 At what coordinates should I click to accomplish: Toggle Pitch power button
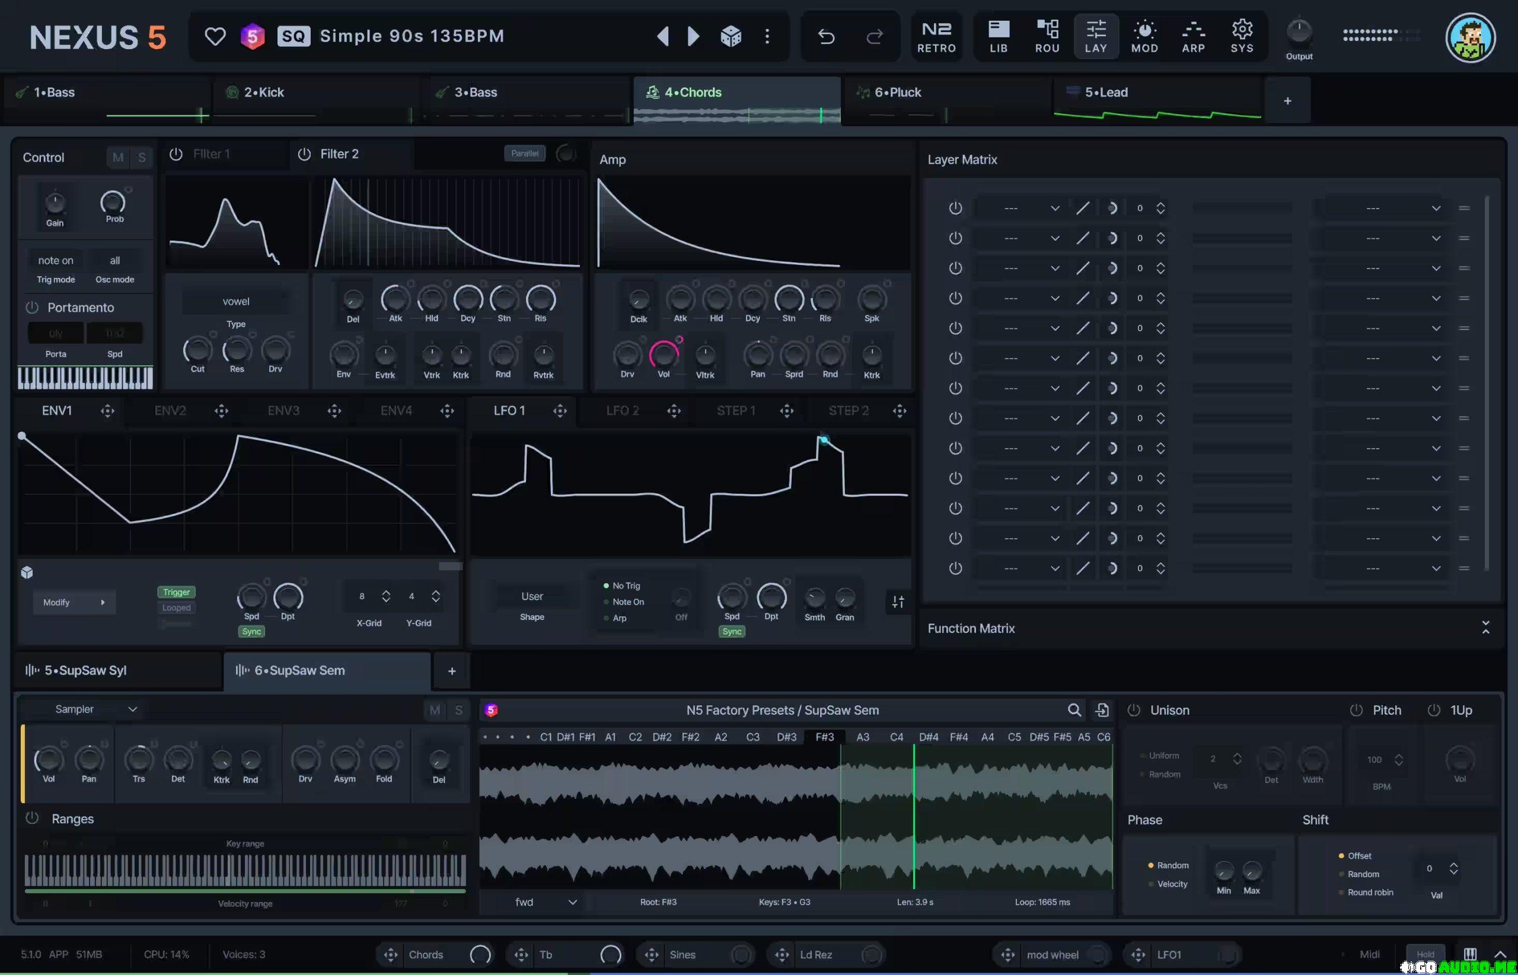1356,710
